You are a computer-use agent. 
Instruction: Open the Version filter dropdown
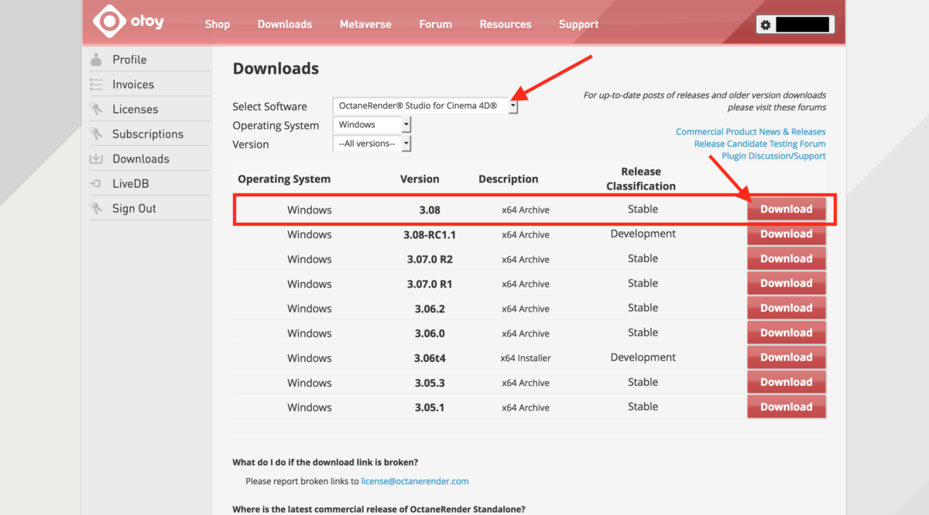(x=372, y=144)
